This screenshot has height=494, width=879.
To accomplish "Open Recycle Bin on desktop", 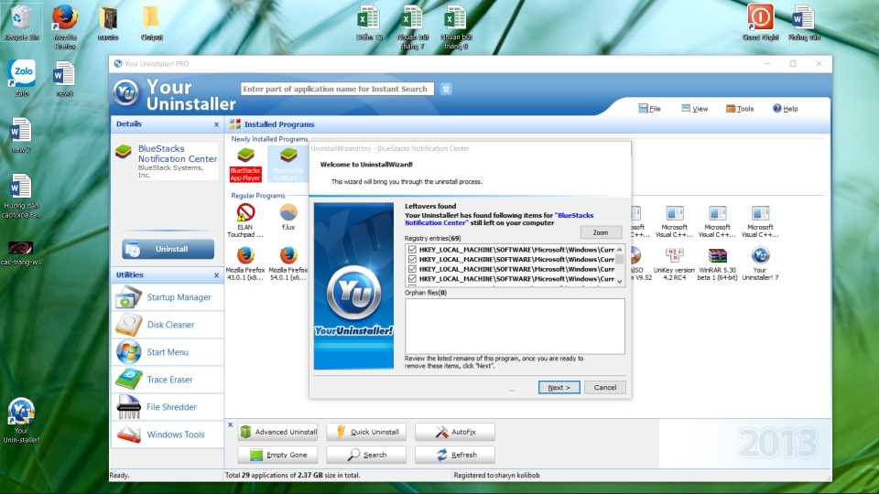I will pyautogui.click(x=21, y=22).
